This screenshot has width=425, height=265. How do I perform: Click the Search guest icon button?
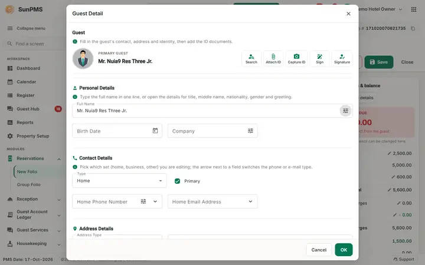pos(251,58)
